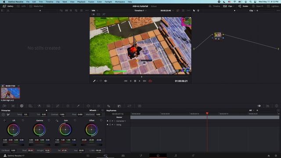Play reverse in viewer
Image resolution: width=281 pixels, height=158 pixels.
pyautogui.click(x=130, y=81)
